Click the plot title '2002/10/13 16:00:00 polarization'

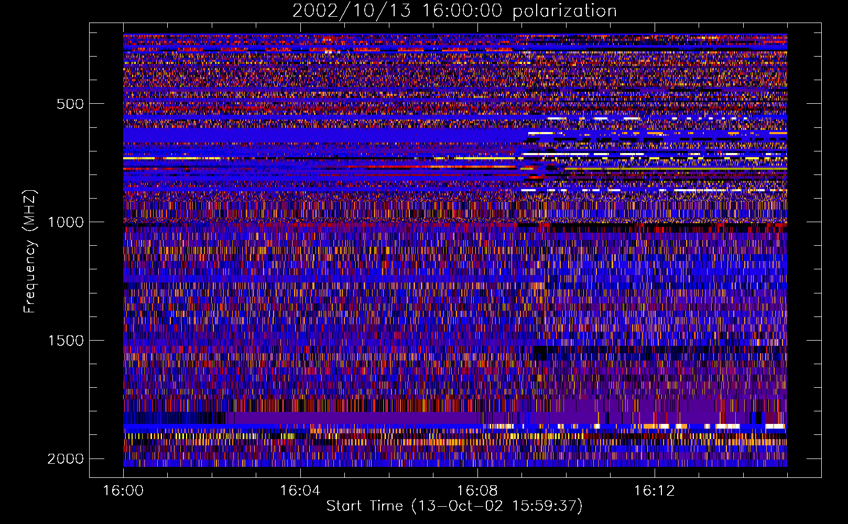pyautogui.click(x=454, y=11)
